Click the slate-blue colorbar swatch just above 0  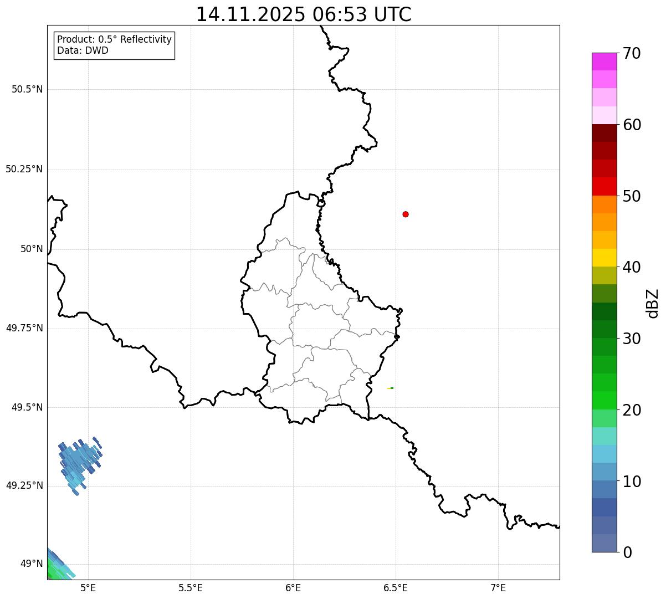(604, 543)
